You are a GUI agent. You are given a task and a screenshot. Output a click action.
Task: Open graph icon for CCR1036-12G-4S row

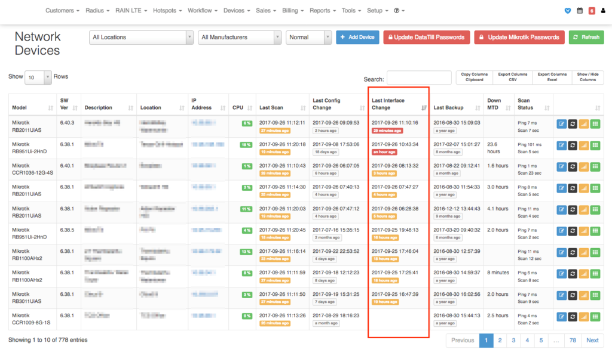(584, 167)
